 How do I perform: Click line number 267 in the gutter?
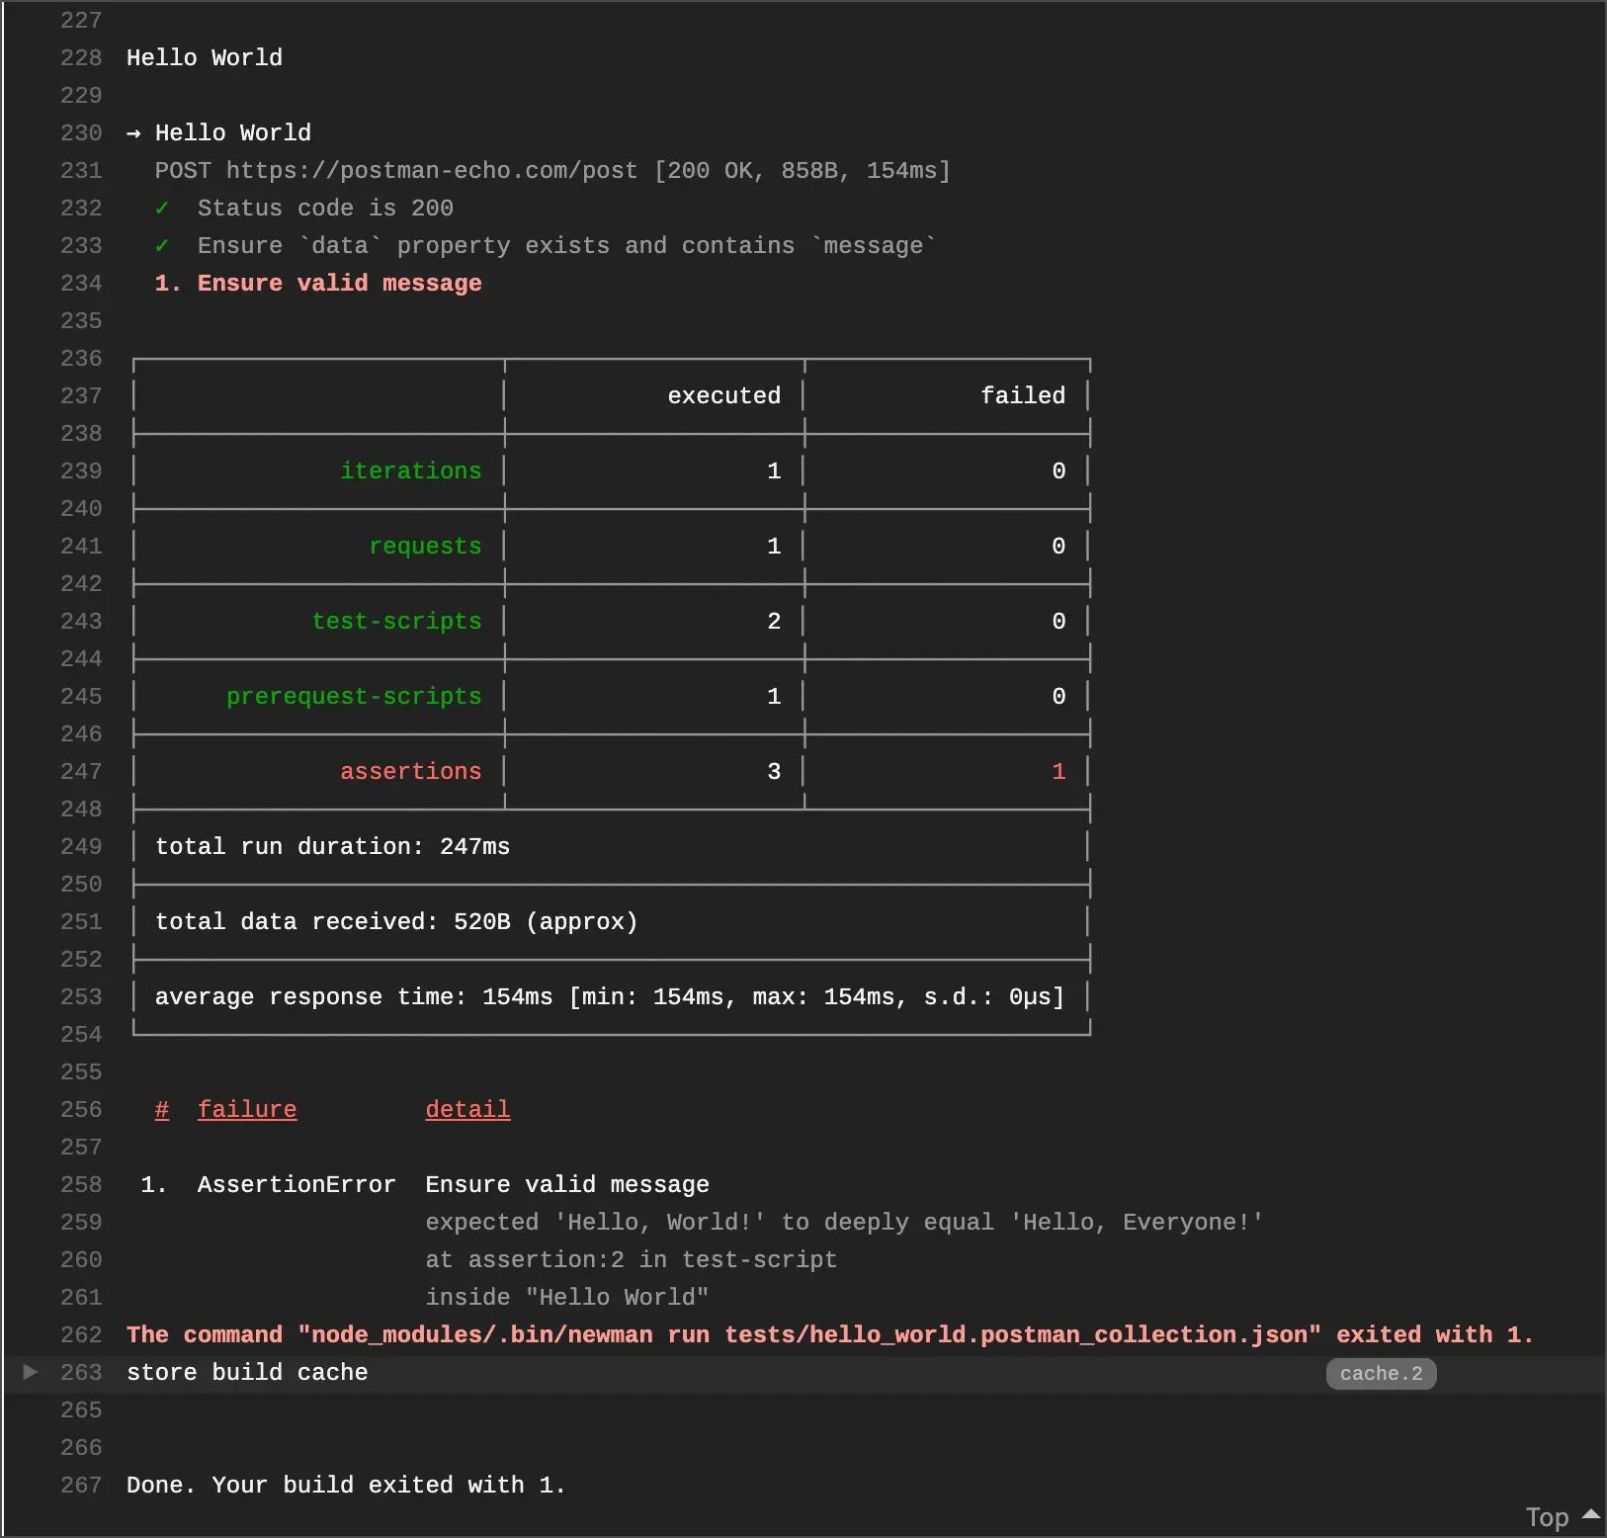click(81, 1485)
